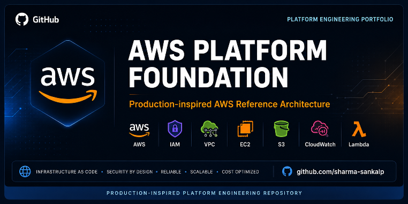The height and width of the screenshot is (204, 408).
Task: Click the 'COST OPTIMIZED' text
Action: point(240,172)
